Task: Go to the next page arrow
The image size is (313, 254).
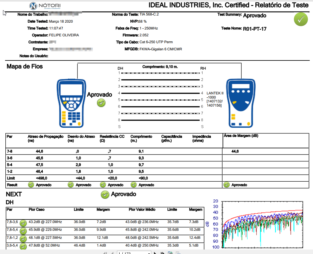Action: pyautogui.click(x=155, y=253)
